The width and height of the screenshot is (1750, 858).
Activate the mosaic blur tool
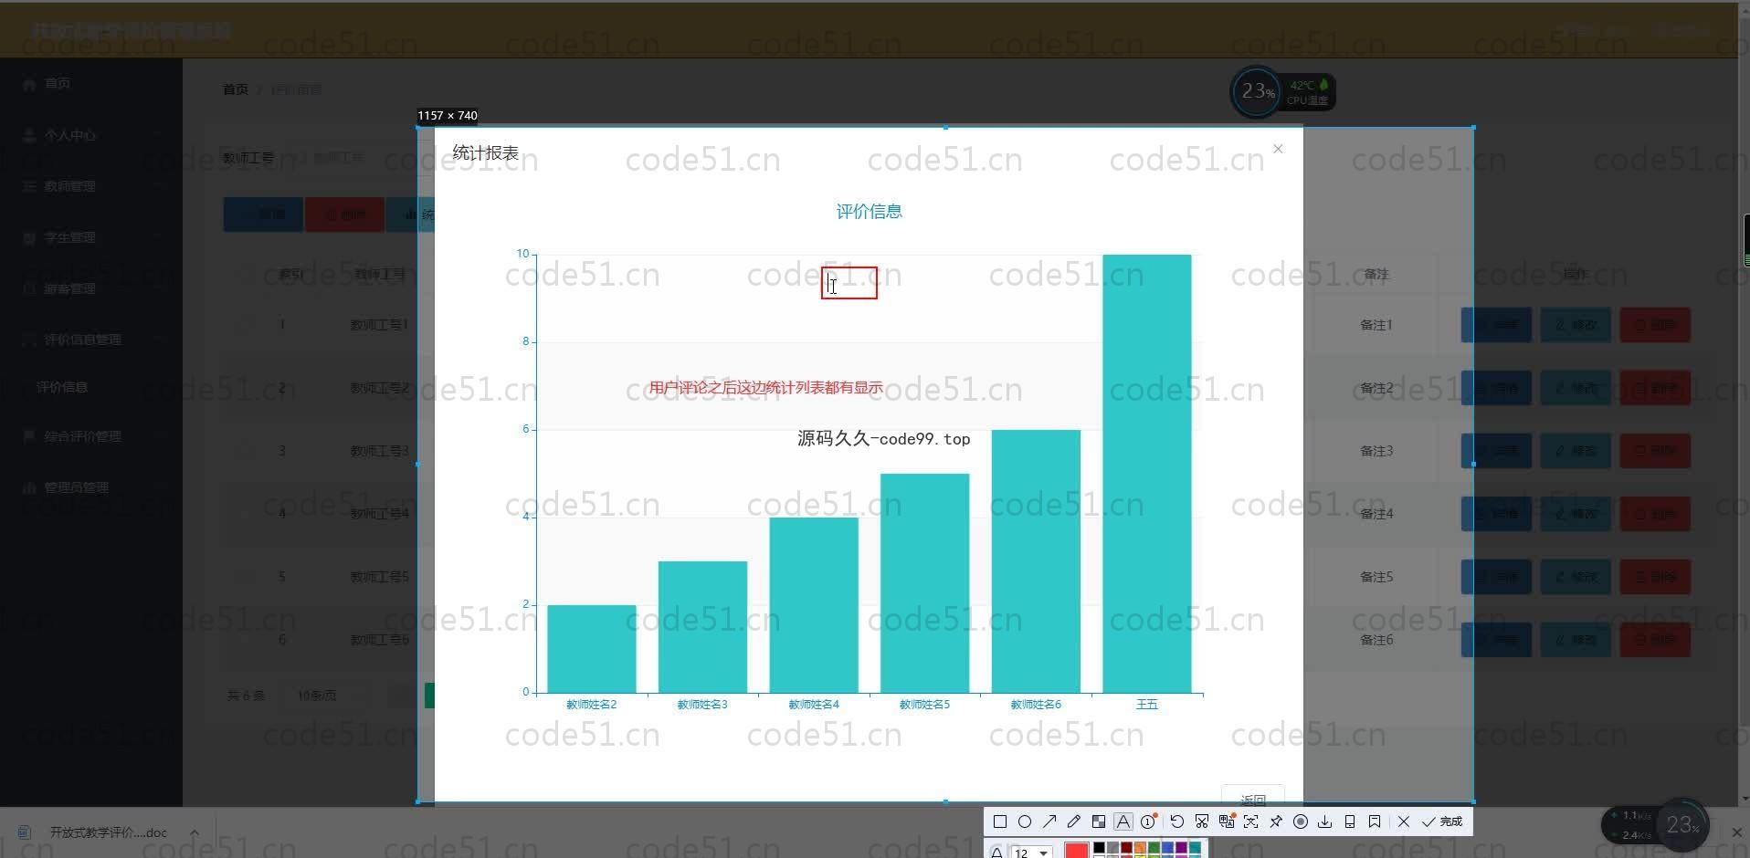click(1099, 821)
